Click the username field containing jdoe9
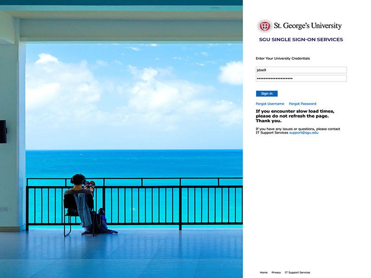Screen dimensions: 371x278 [x=301, y=71]
